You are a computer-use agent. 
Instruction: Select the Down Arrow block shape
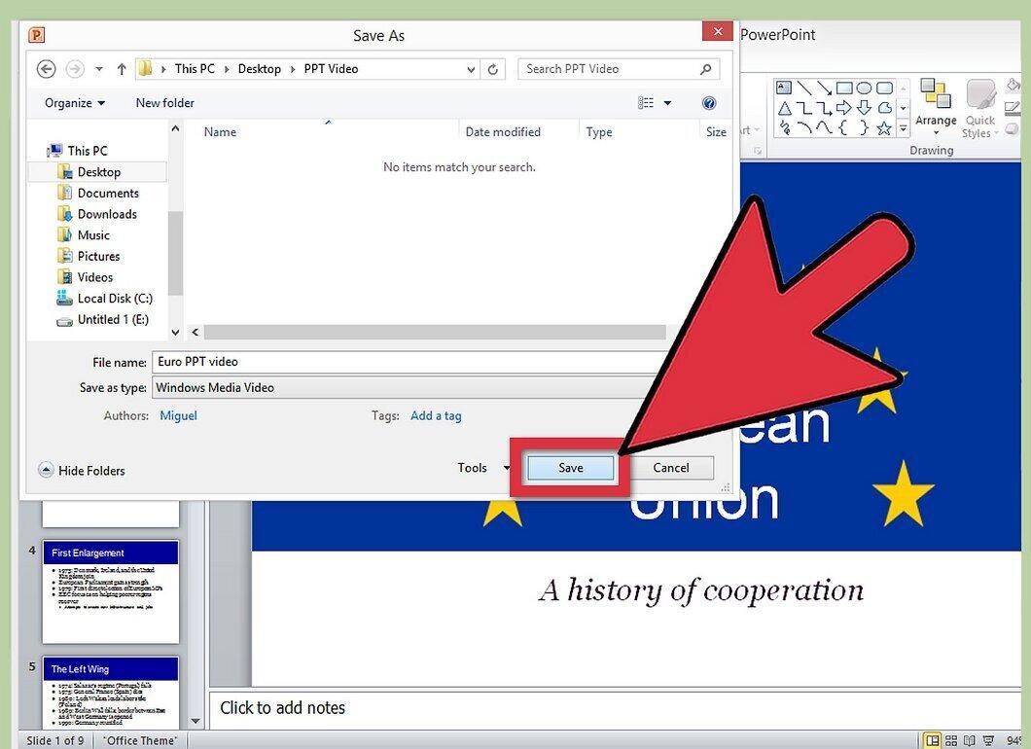tap(864, 108)
